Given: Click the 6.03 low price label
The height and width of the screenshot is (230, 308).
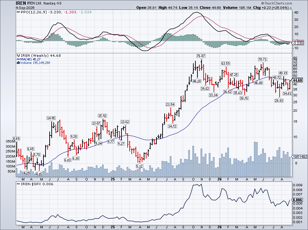Looking at the screenshot, I should pos(67,160).
